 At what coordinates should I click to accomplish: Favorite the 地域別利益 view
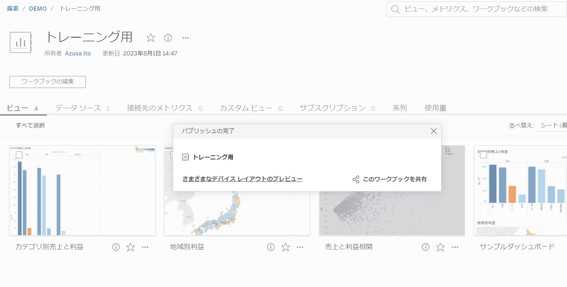tap(285, 247)
